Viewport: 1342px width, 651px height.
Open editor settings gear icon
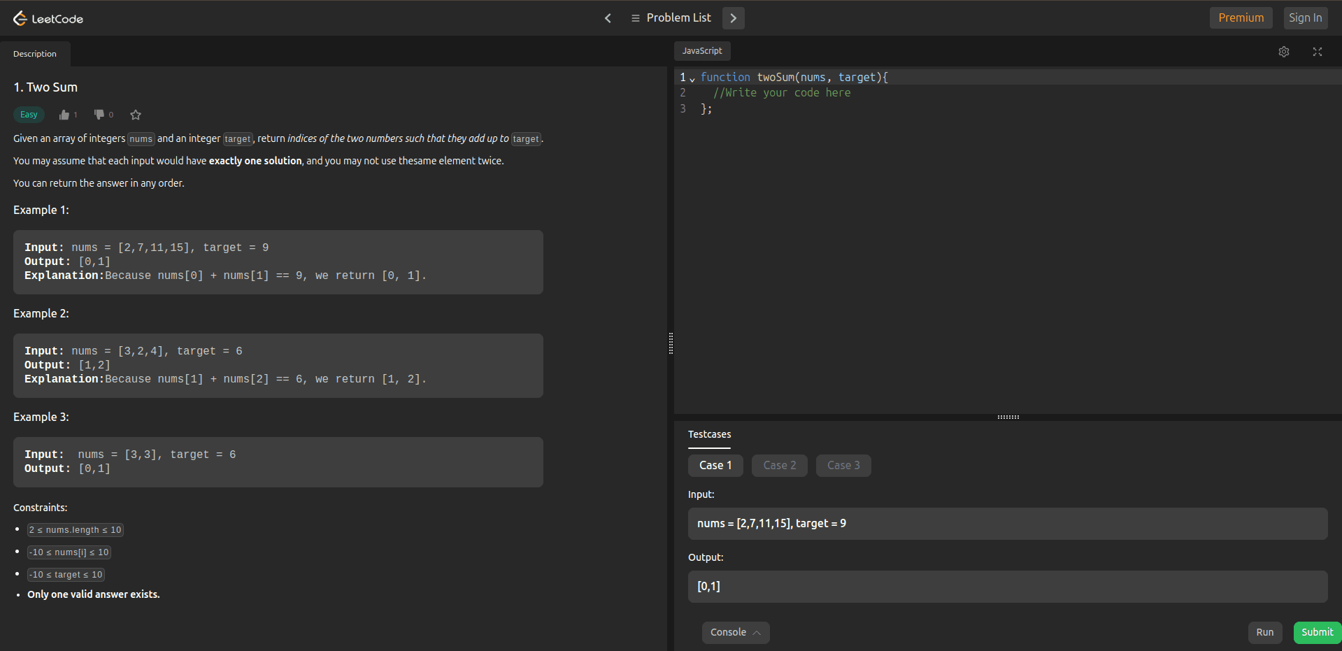(1284, 52)
